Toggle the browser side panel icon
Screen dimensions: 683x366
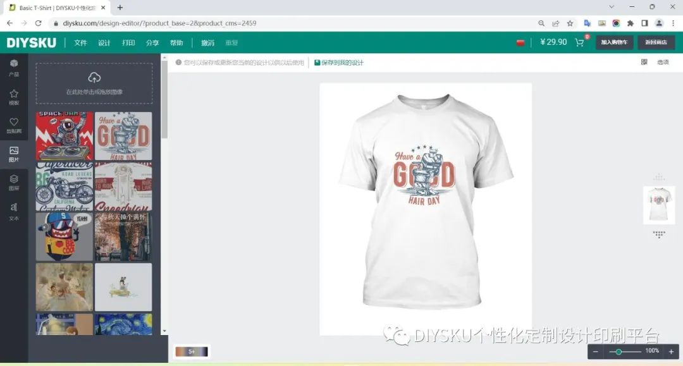click(644, 23)
